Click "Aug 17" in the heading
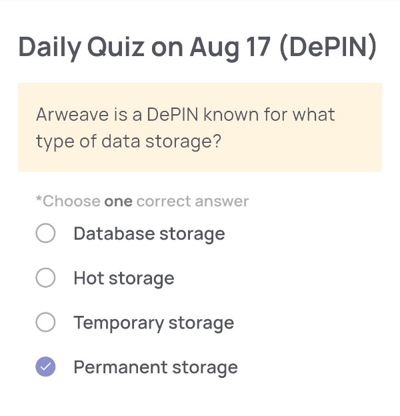 [x=230, y=48]
